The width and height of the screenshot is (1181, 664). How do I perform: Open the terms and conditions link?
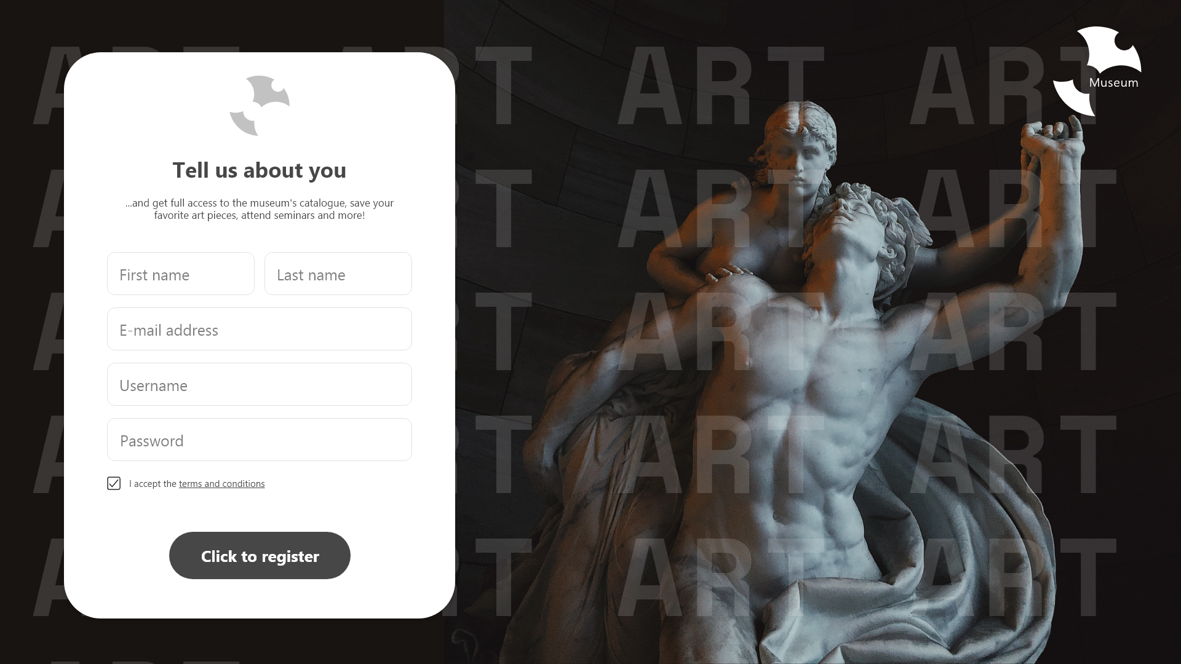(221, 484)
